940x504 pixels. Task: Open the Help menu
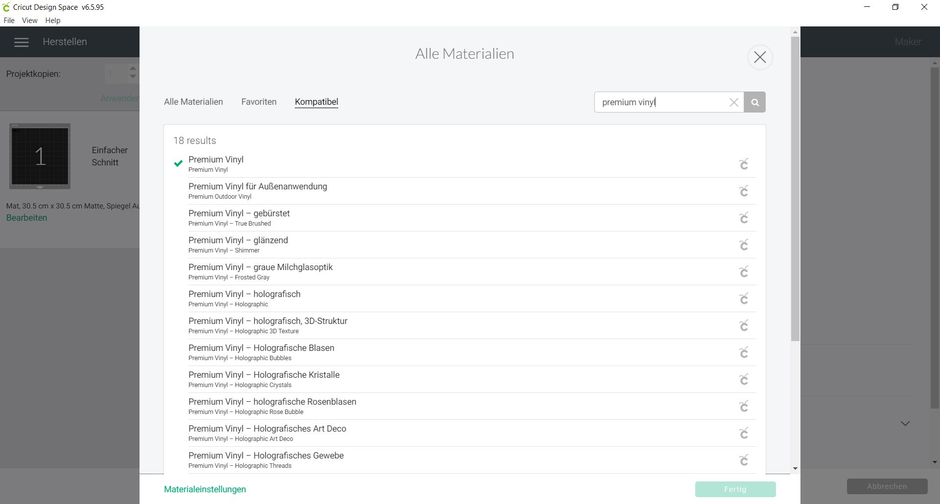tap(53, 21)
